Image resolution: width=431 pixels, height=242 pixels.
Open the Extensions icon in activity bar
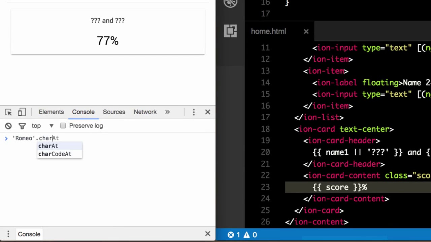[x=230, y=31]
